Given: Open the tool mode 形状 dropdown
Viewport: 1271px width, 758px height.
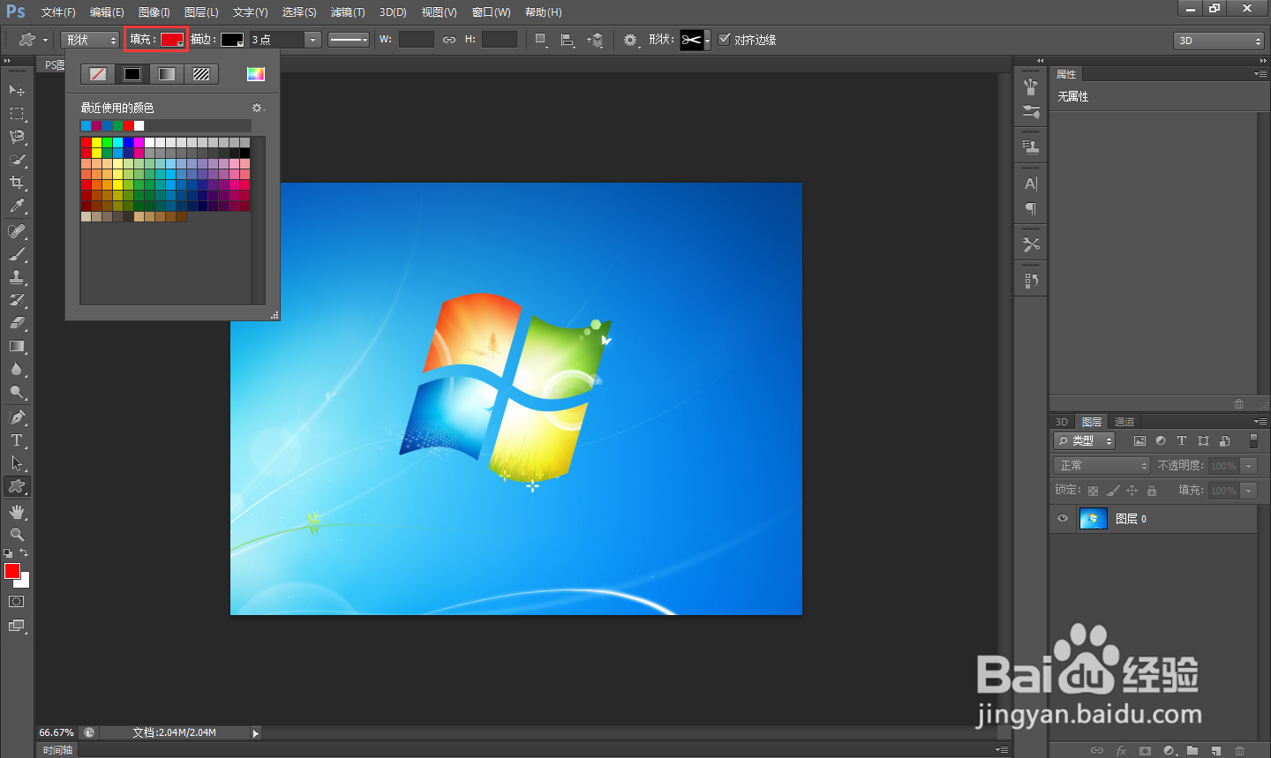Looking at the screenshot, I should 90,40.
